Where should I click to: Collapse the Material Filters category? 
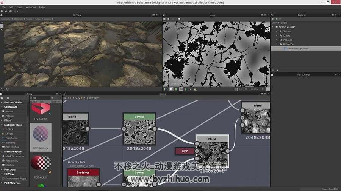(x=2, y=125)
